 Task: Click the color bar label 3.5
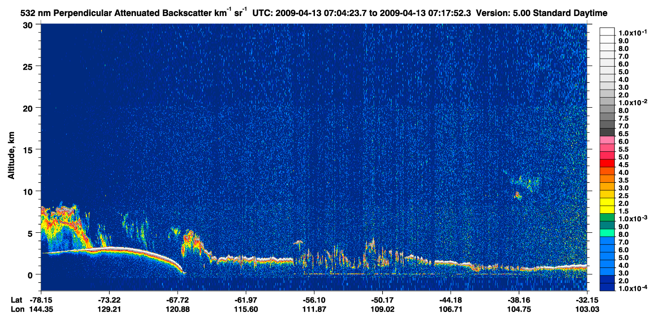[x=624, y=180]
